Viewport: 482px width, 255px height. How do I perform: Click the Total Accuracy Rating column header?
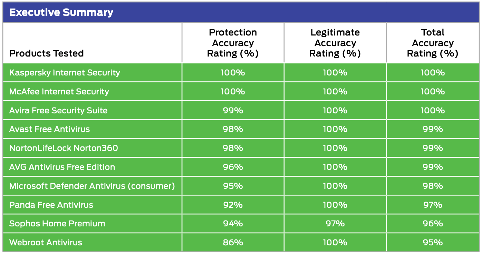tap(433, 43)
